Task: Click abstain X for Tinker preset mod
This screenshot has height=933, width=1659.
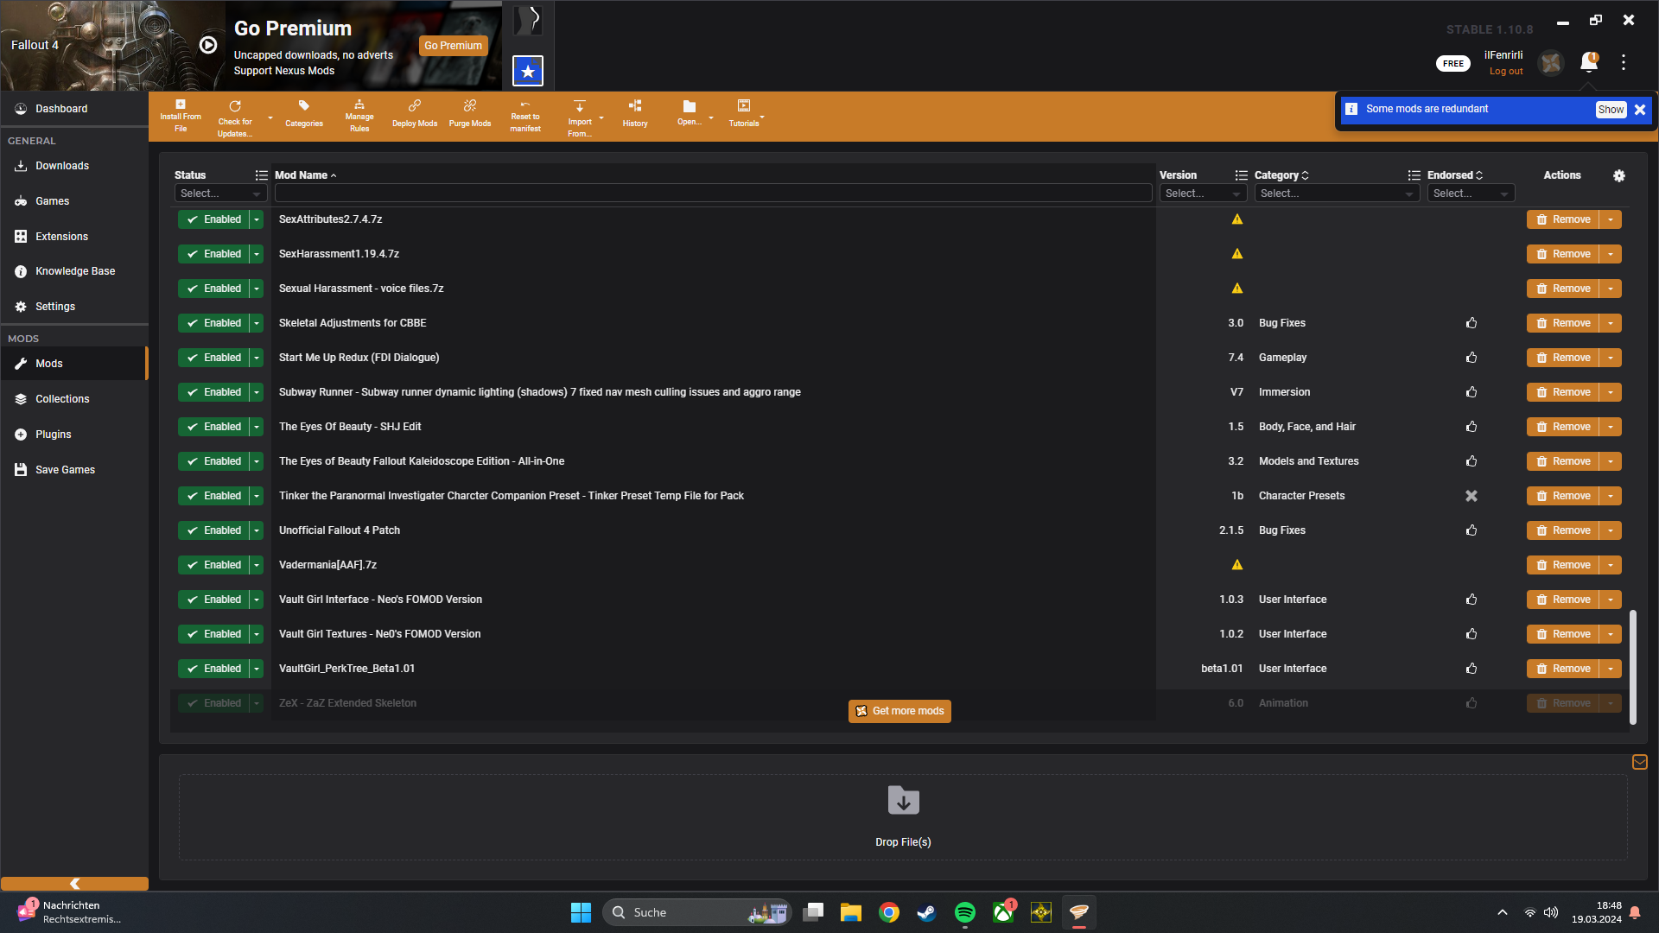Action: 1471,496
